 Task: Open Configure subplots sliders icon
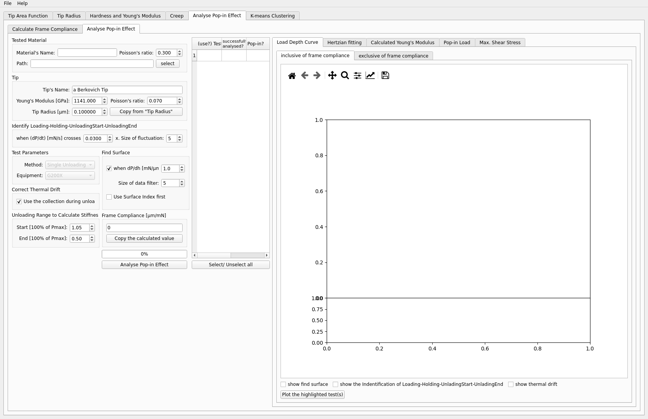358,75
